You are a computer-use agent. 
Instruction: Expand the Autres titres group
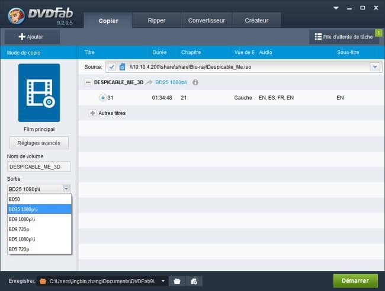pos(92,113)
